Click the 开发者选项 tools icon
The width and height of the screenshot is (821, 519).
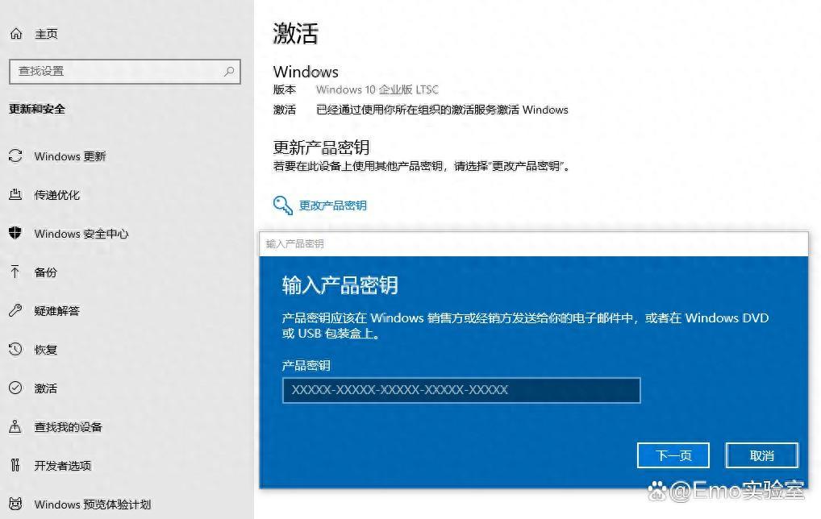point(15,465)
